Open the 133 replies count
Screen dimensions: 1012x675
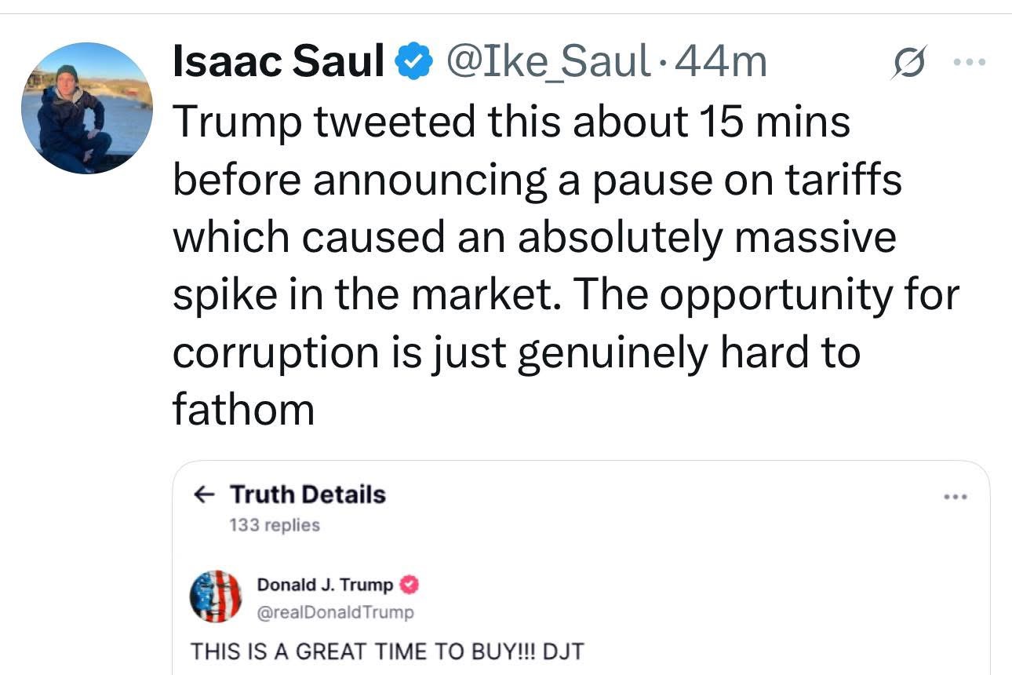click(275, 525)
